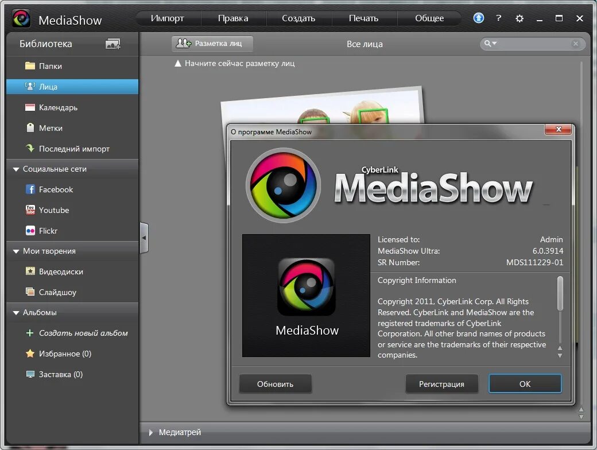Image resolution: width=597 pixels, height=450 pixels.
Task: Select Последний импорт in the library
Action: pyautogui.click(x=72, y=149)
